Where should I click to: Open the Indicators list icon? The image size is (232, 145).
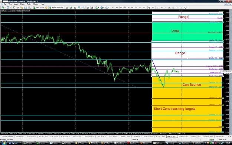click(x=97, y=7)
